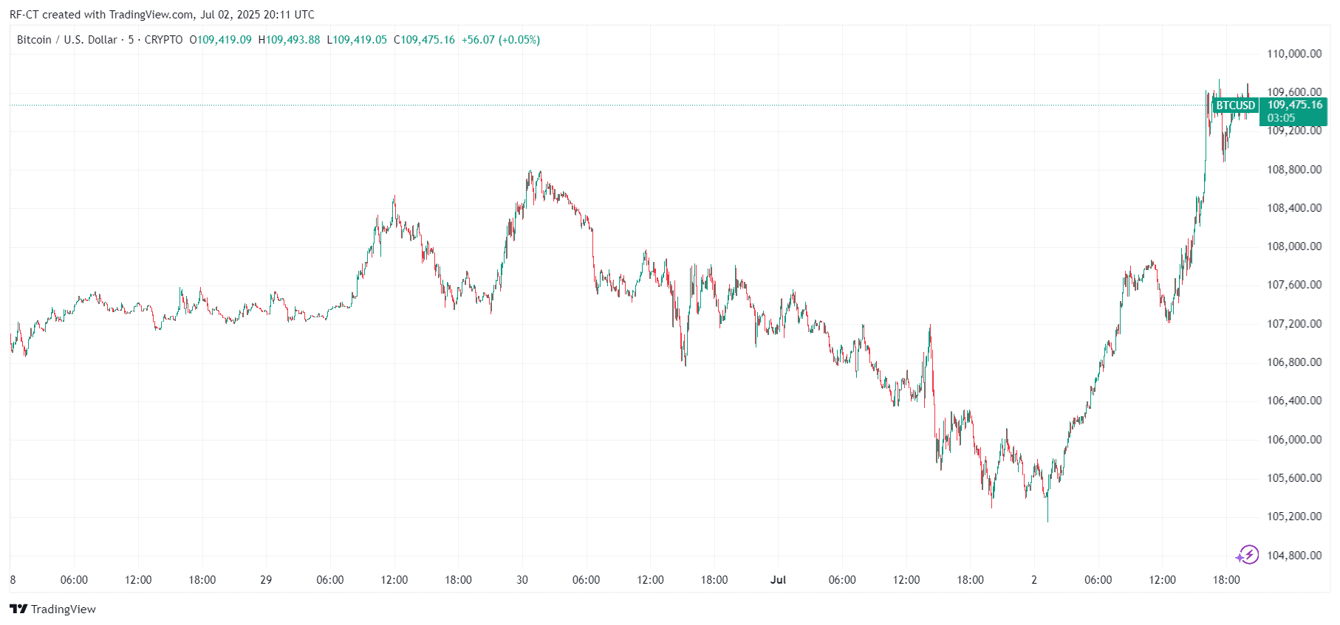The image size is (1340, 625).
Task: Click the 110,000.00 price axis label
Action: pyautogui.click(x=1294, y=54)
